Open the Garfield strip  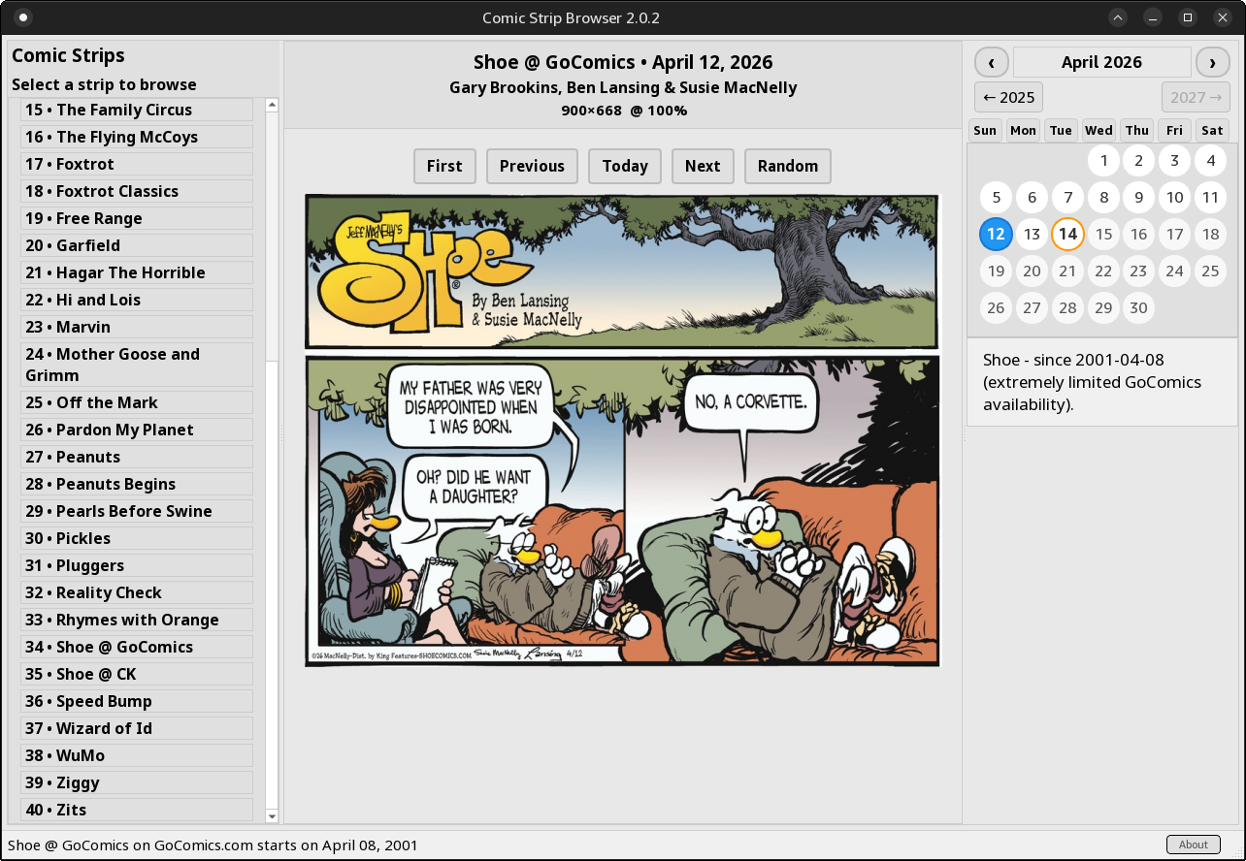137,245
